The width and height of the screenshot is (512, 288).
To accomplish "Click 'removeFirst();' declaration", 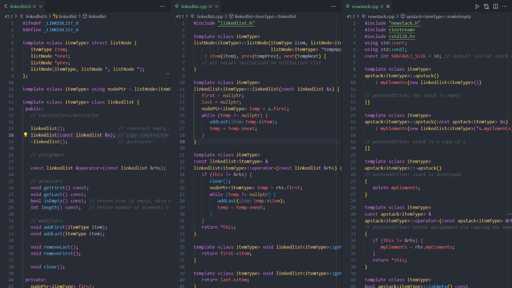I will [x=62, y=254].
